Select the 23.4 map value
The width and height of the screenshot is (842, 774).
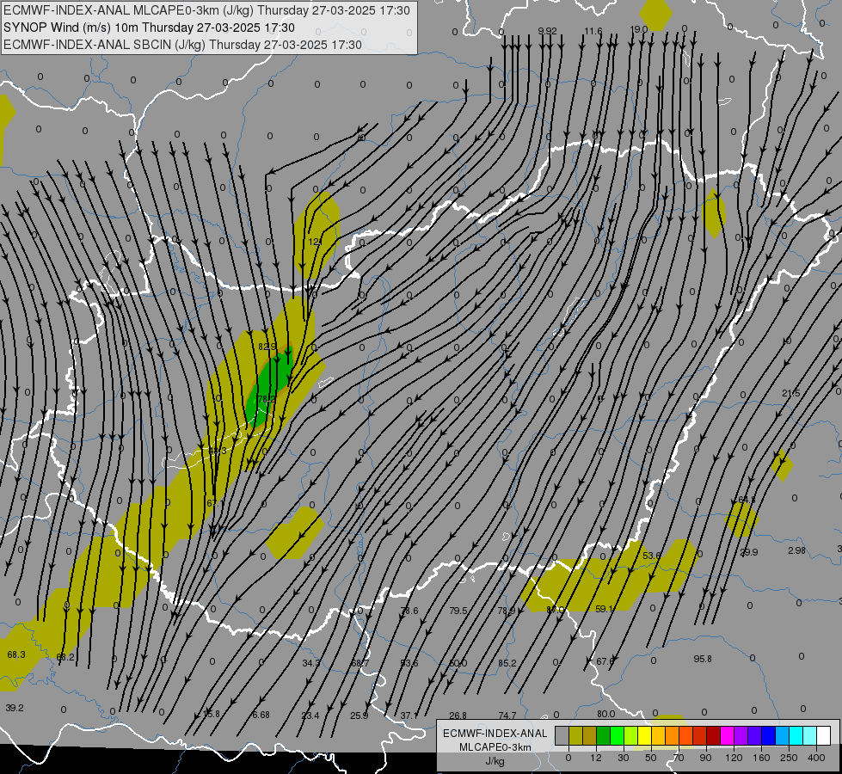[x=310, y=716]
